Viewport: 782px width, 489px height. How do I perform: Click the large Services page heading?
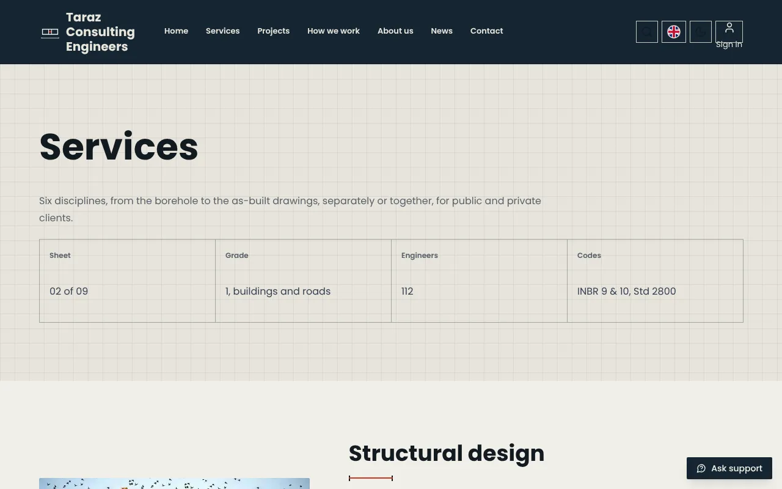119,147
